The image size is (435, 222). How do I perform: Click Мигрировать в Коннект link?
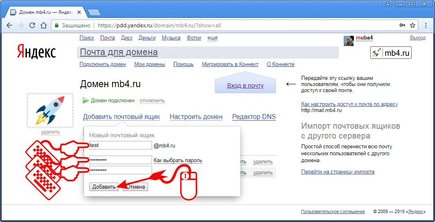point(230,64)
